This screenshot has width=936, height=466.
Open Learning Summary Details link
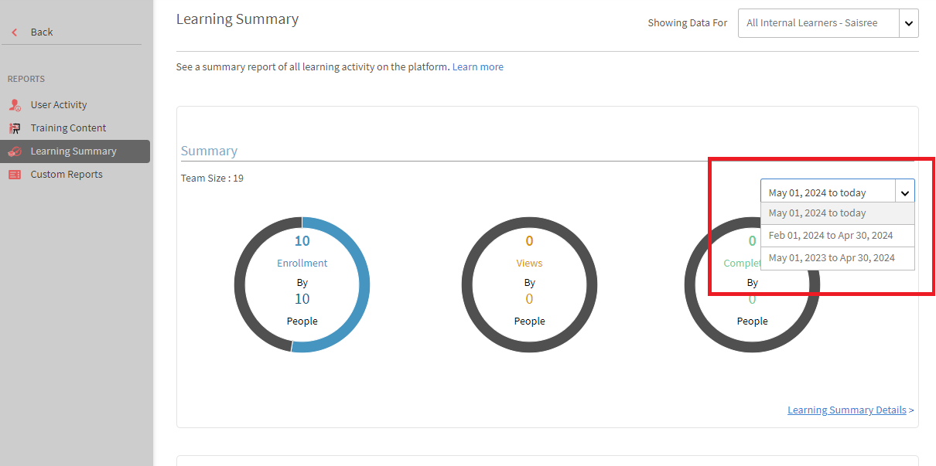(846, 410)
